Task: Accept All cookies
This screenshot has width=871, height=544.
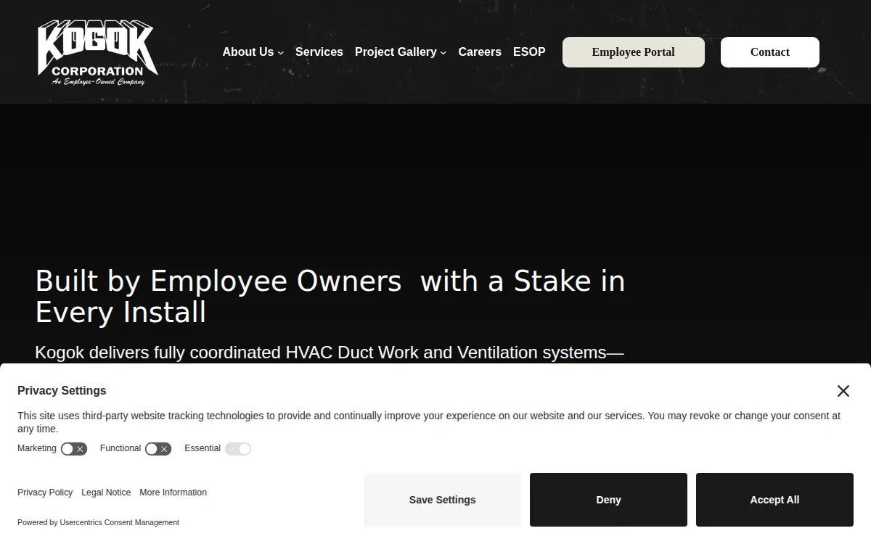Action: tap(774, 500)
